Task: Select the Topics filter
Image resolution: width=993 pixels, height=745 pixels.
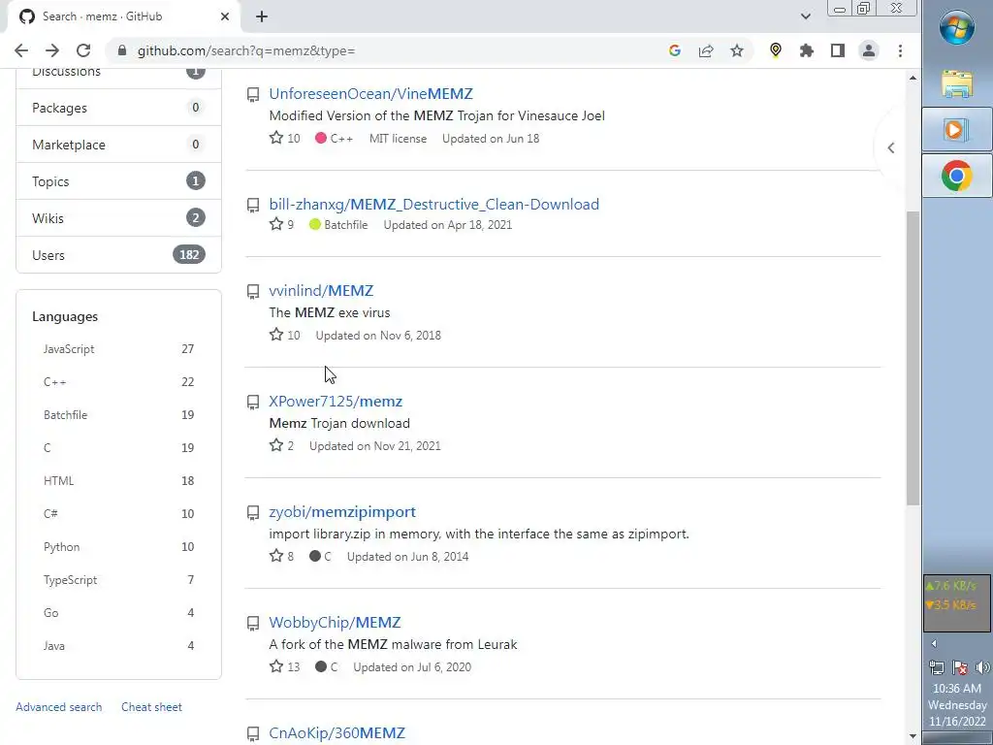Action: 118,181
